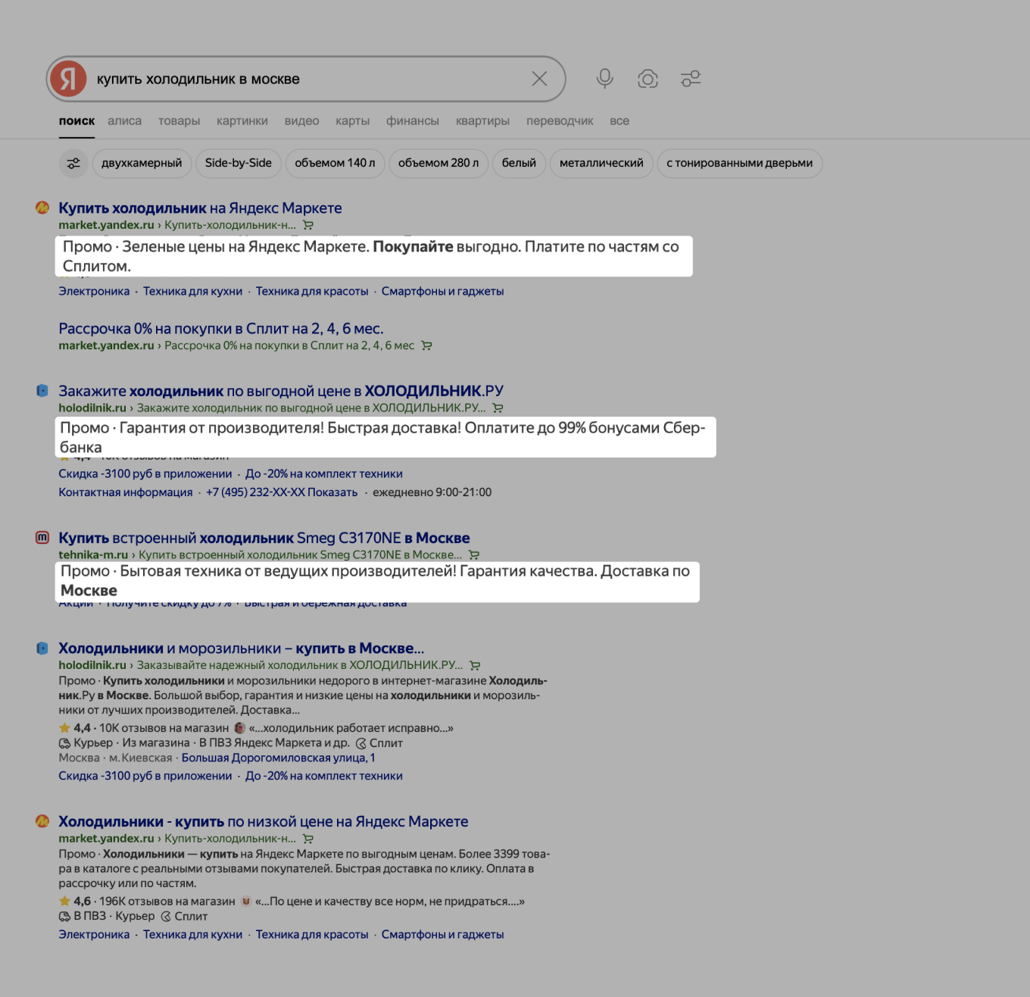Apply the двухкамерный filter chip
1030x997 pixels.
pyautogui.click(x=142, y=163)
